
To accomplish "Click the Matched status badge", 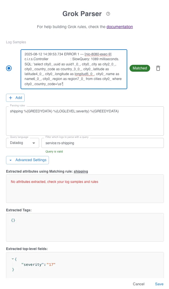I will (x=140, y=68).
